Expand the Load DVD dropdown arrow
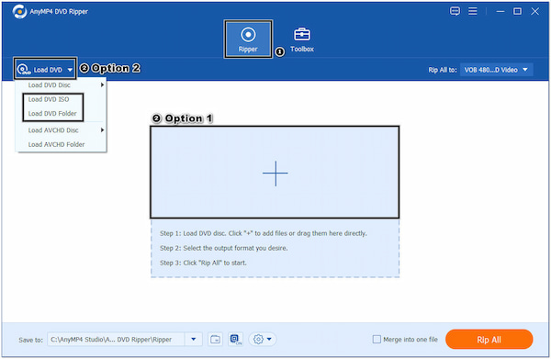This screenshot has width=551, height=359. [x=70, y=70]
